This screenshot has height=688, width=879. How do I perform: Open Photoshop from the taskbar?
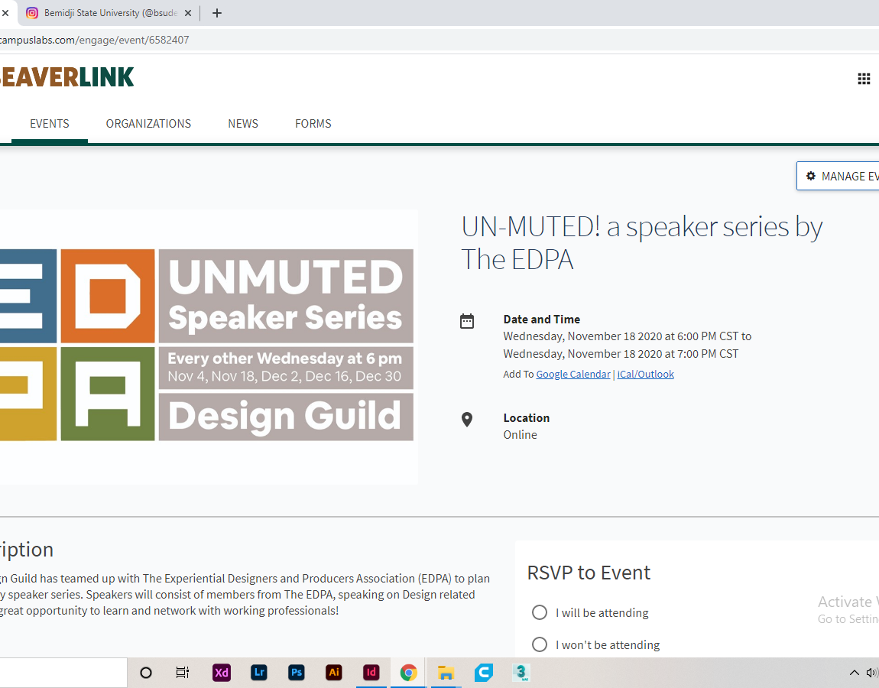297,672
